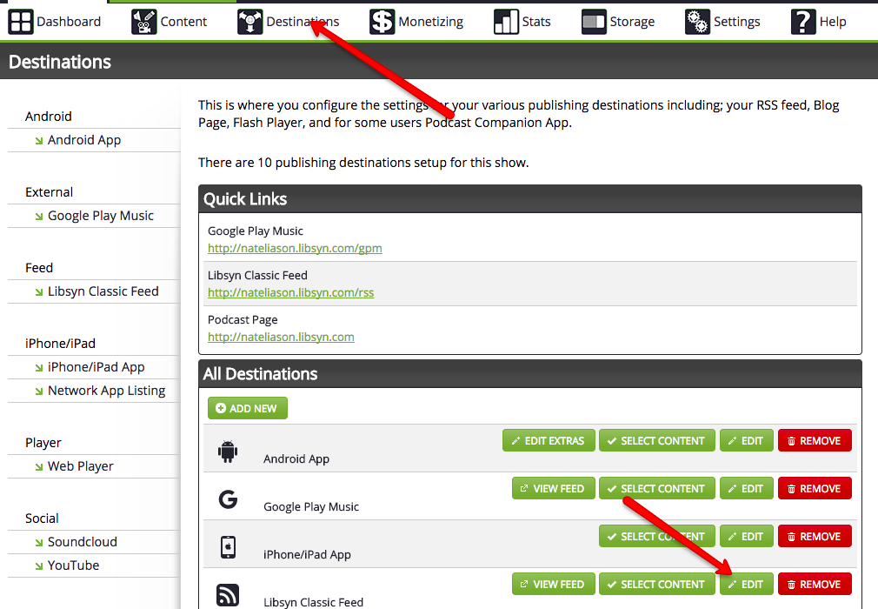
Task: Click the Feed sidebar category heading
Action: pos(39,268)
